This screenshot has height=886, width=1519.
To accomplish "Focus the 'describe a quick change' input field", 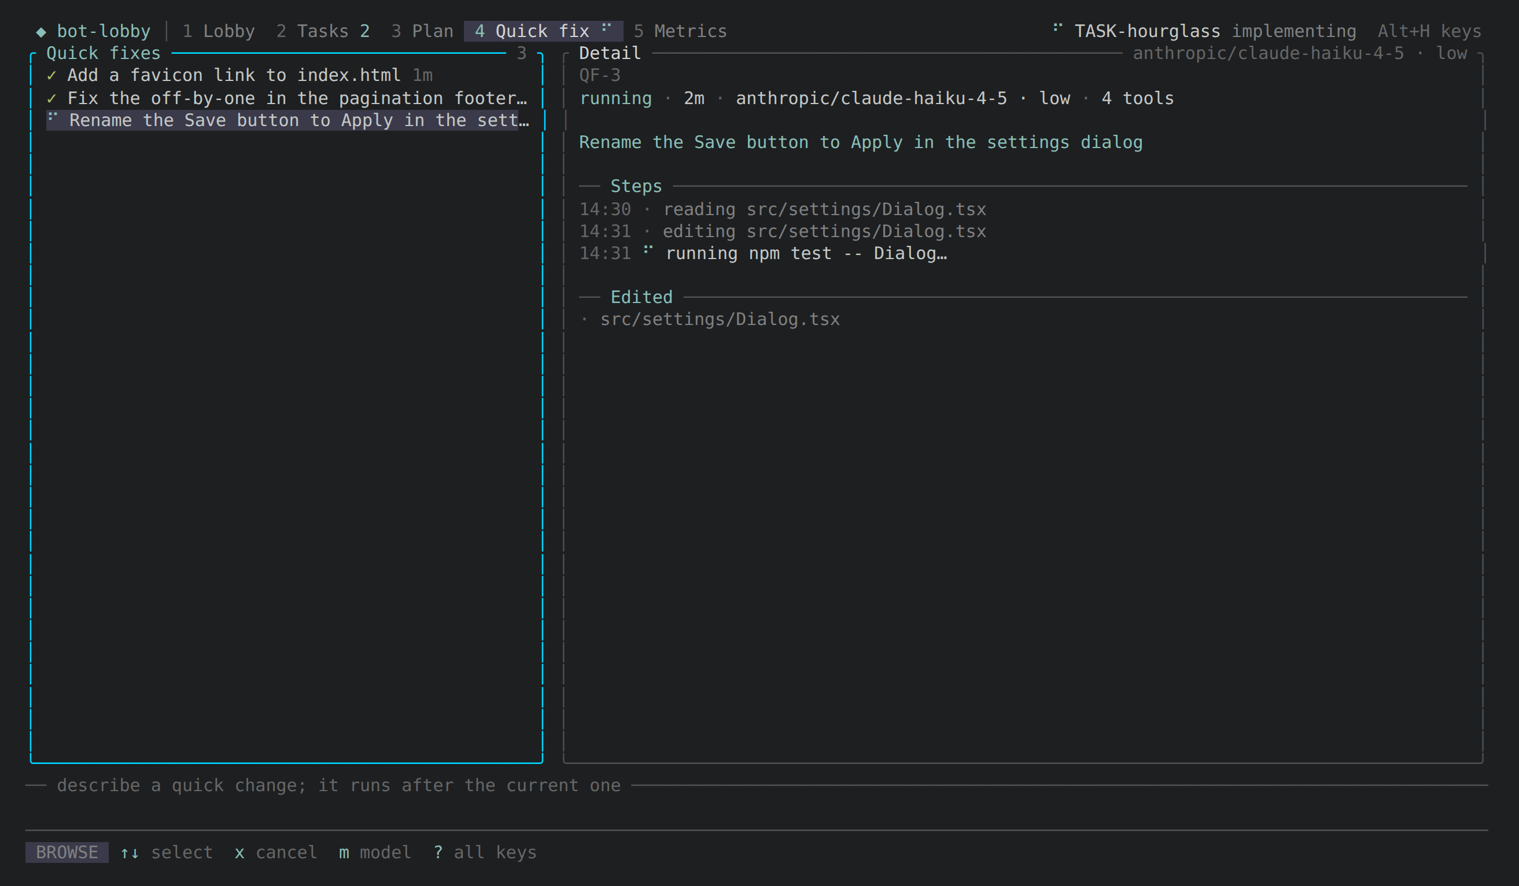I will pyautogui.click(x=757, y=808).
